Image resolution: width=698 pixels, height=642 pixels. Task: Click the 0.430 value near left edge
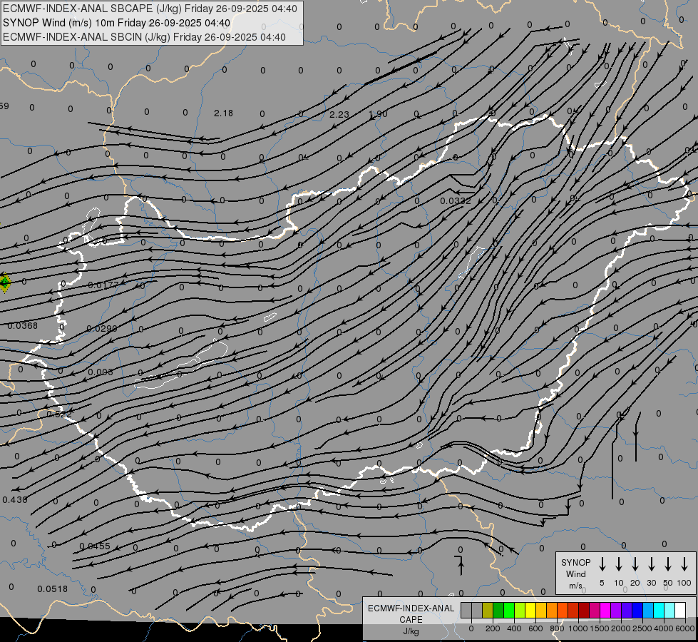coord(15,499)
